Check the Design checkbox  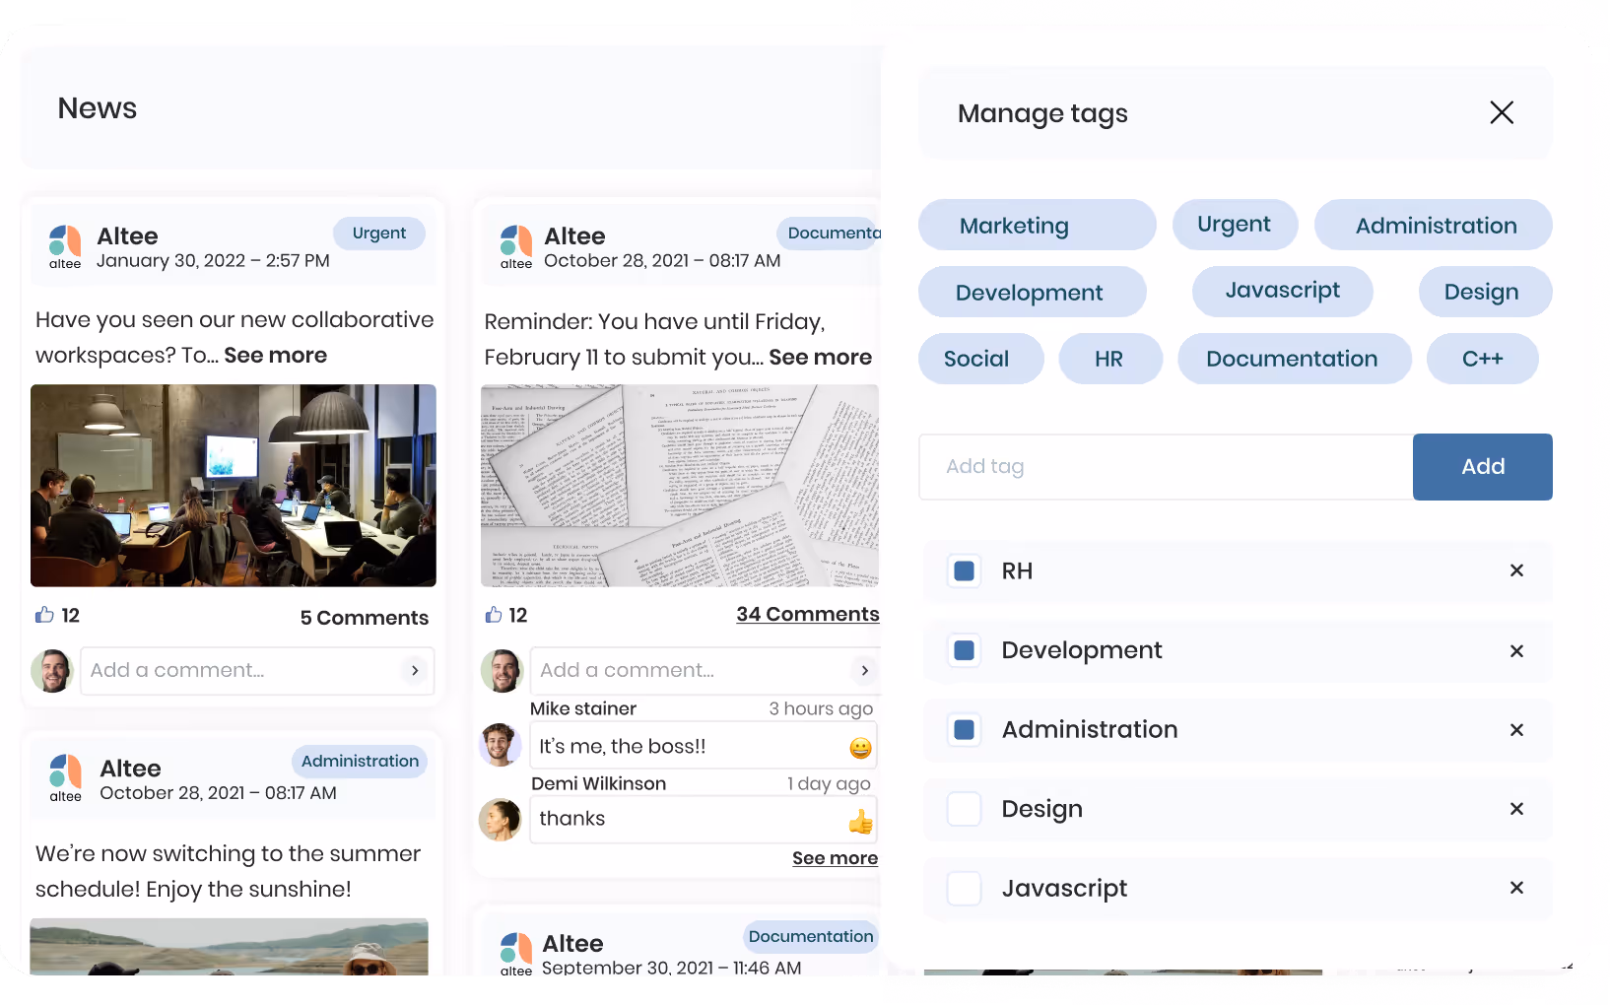click(965, 809)
